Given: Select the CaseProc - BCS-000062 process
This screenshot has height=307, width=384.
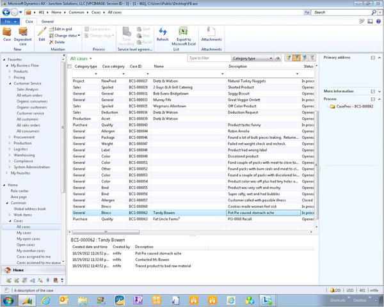Looking at the screenshot, I should coord(355,106).
